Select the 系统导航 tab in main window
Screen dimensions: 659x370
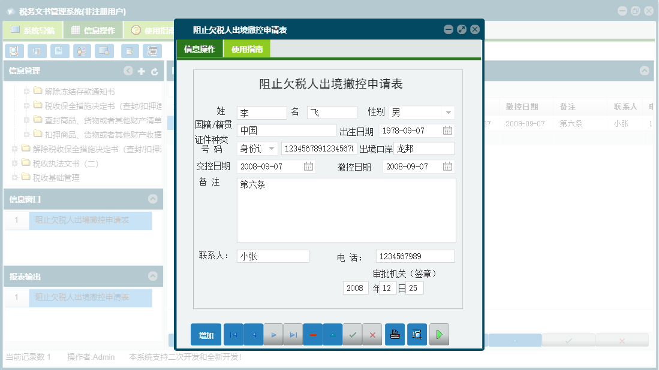[x=32, y=30]
